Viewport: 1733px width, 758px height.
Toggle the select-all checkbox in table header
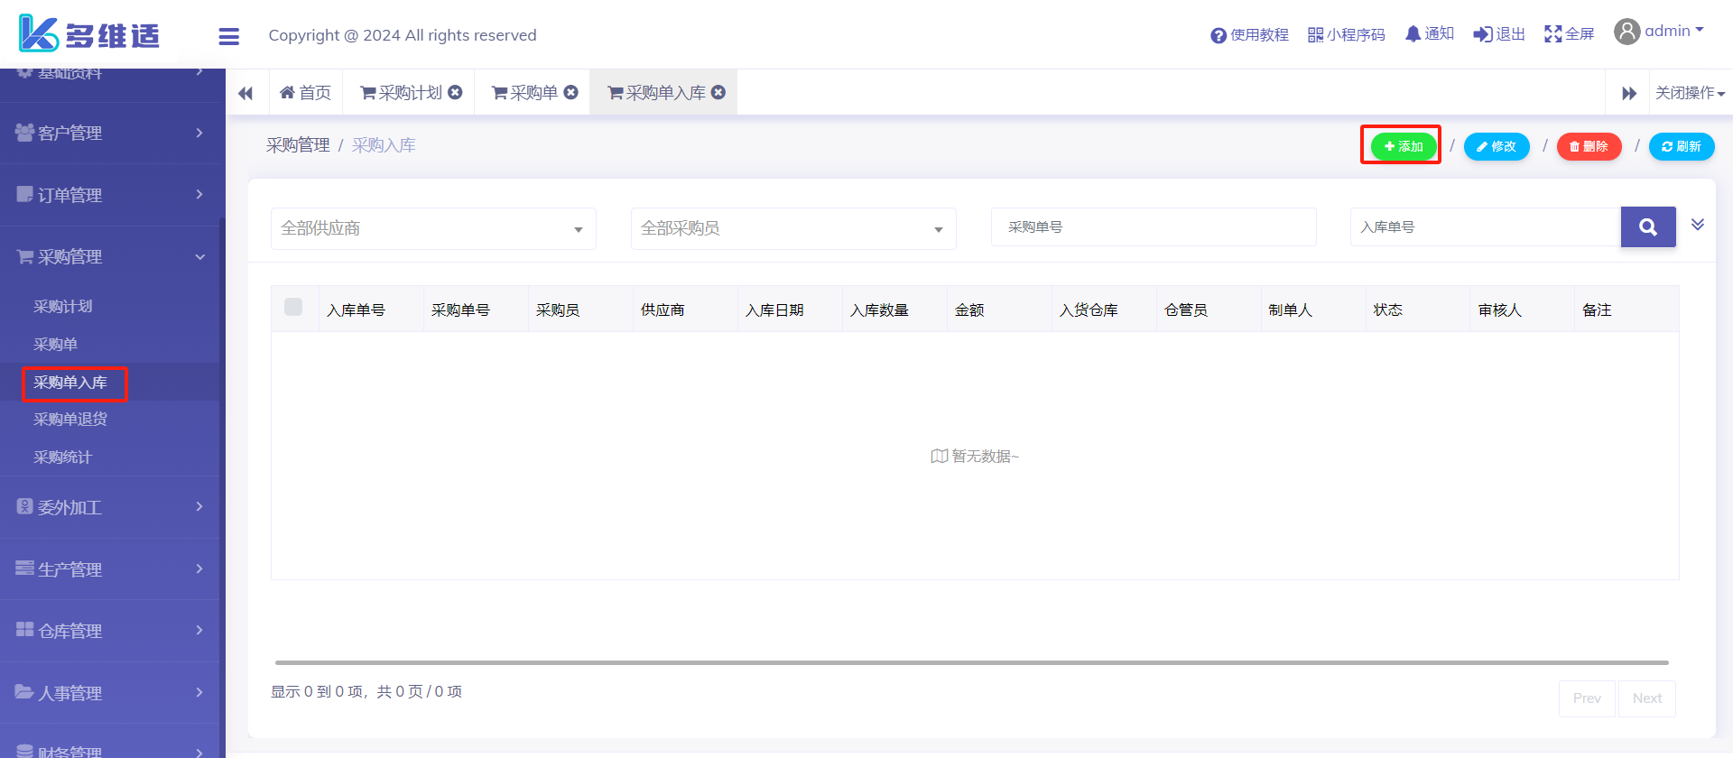tap(293, 307)
